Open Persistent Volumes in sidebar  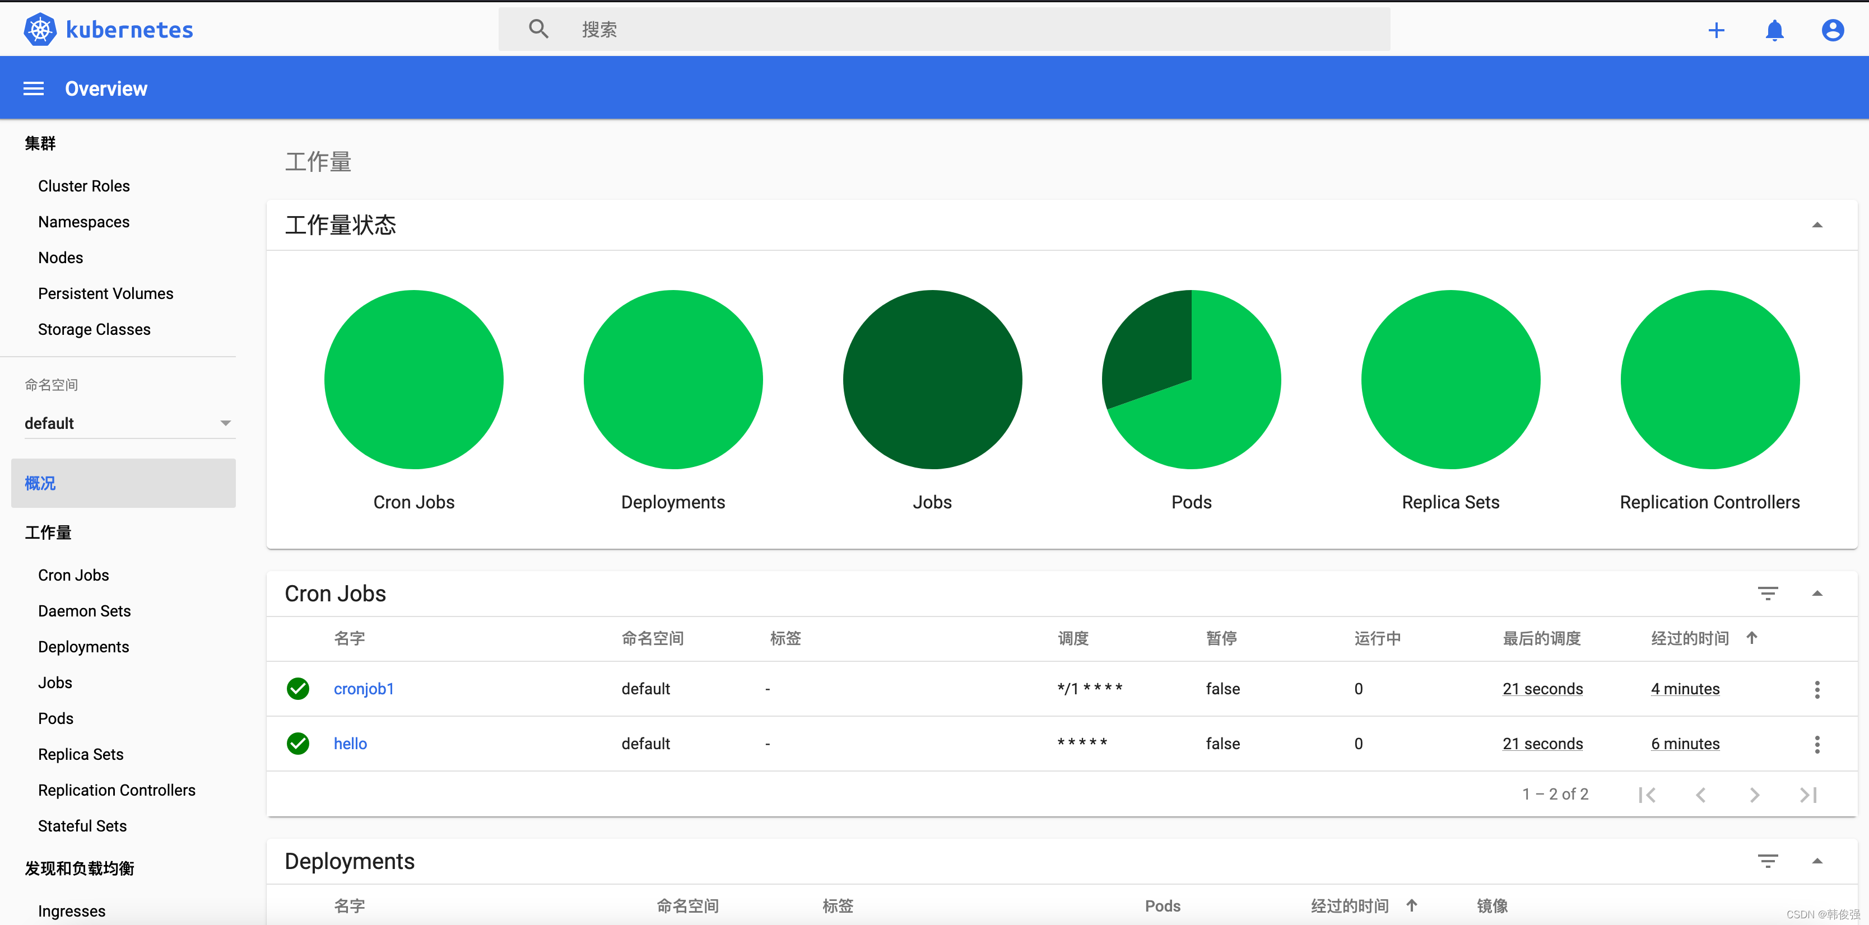[x=105, y=293]
